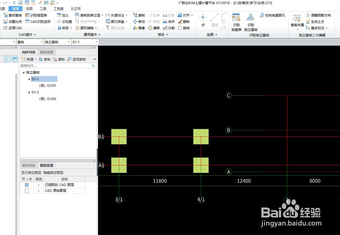Open CAD识别选项 settings
340x235 pixels.
point(38,21)
